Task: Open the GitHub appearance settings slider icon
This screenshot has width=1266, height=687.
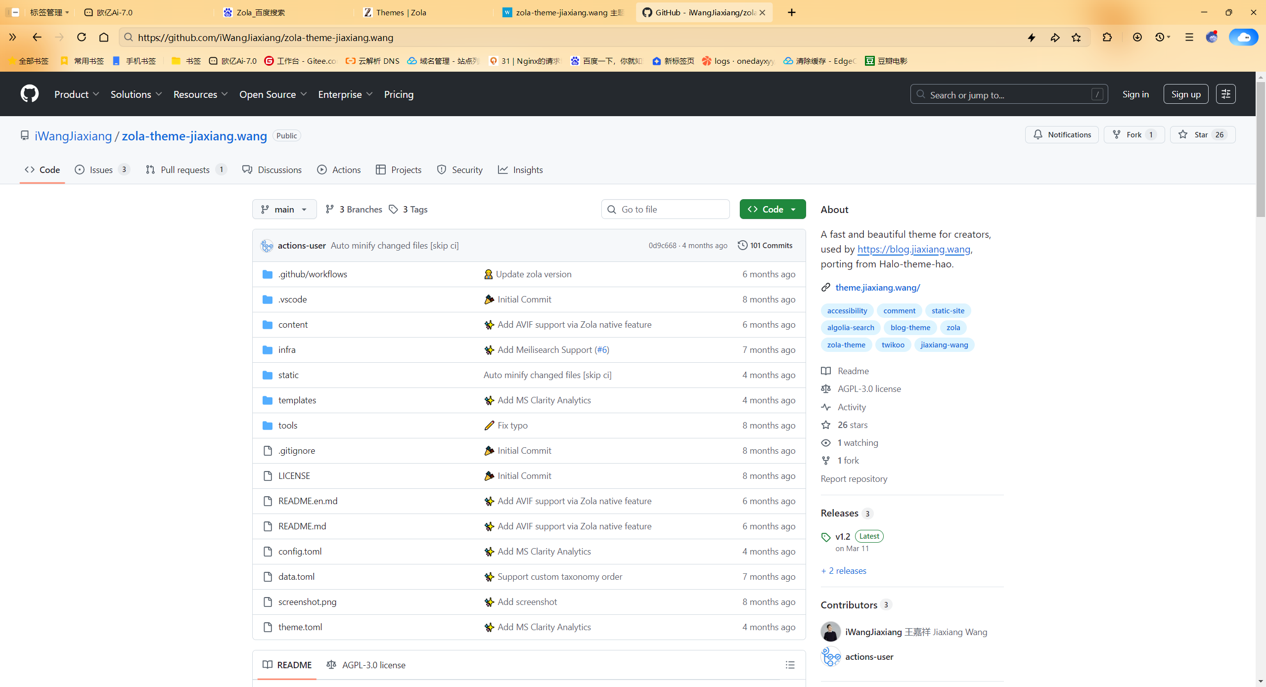Action: (x=1226, y=94)
